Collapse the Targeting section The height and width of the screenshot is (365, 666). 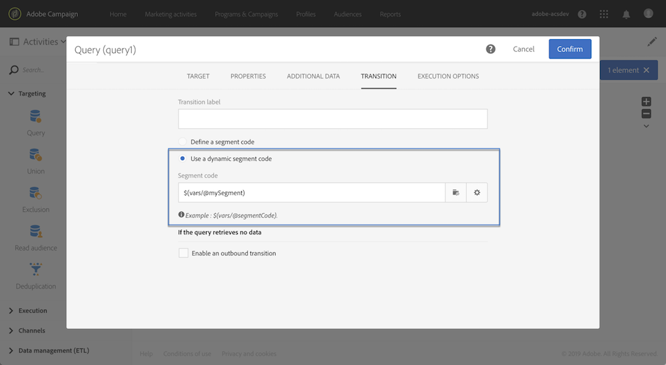pos(11,93)
